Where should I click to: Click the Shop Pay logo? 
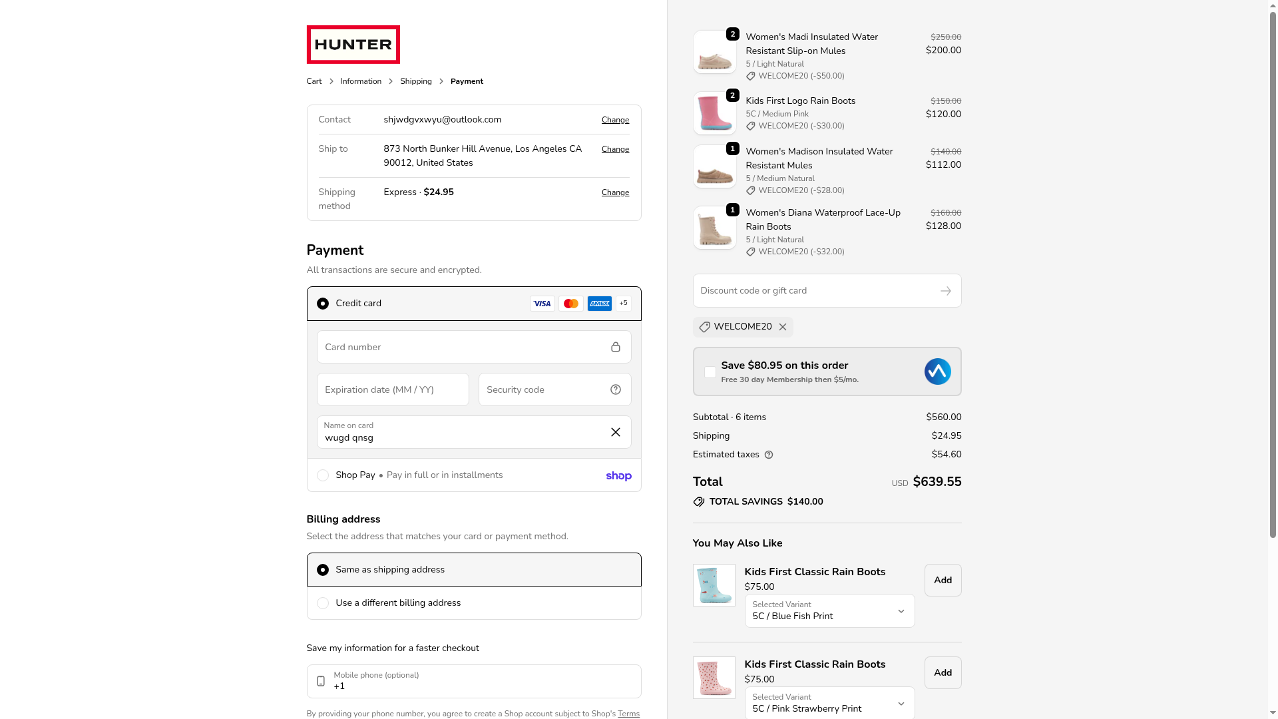click(x=618, y=475)
